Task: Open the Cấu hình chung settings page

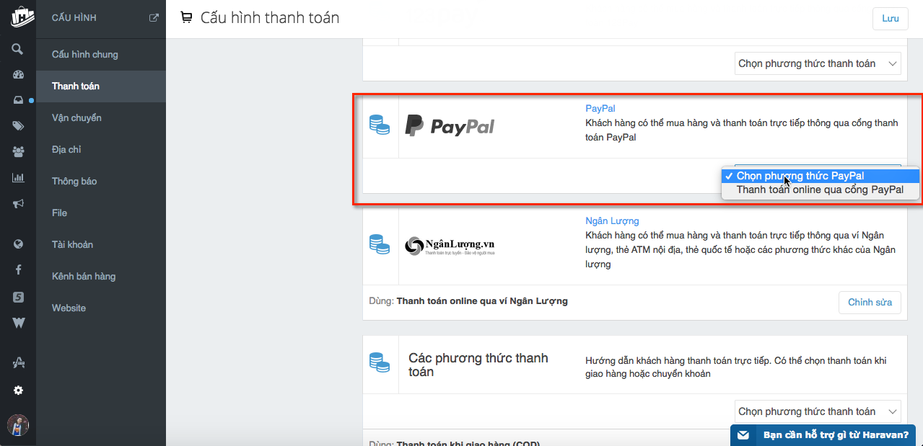Action: [101, 54]
